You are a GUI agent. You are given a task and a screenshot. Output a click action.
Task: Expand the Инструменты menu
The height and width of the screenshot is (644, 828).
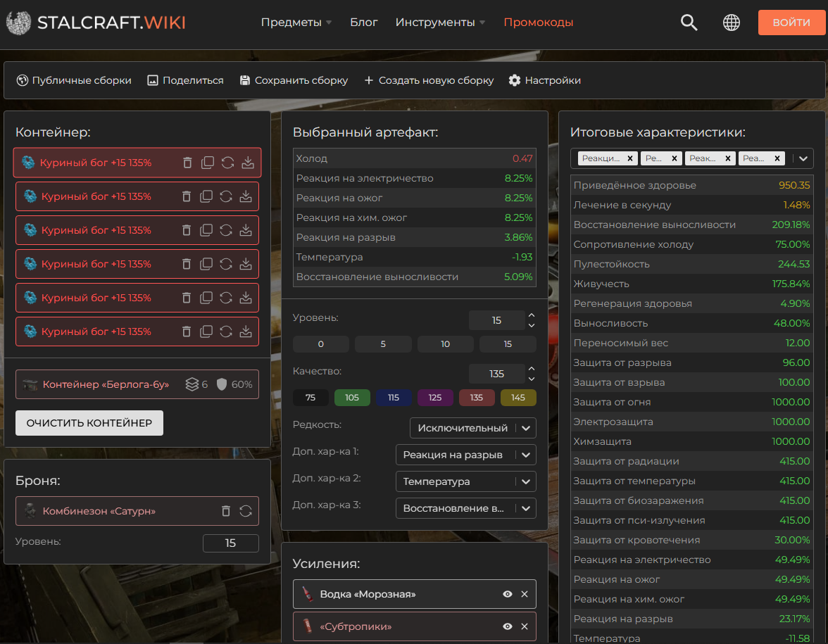tap(441, 23)
